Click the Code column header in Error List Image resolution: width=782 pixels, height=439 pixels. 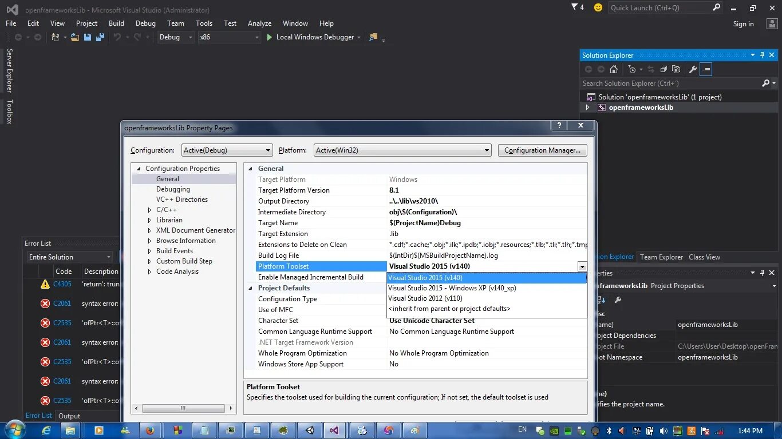point(64,272)
